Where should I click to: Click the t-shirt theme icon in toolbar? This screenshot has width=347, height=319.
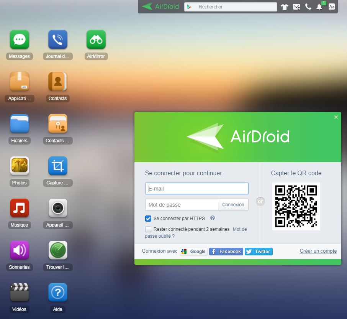285,7
